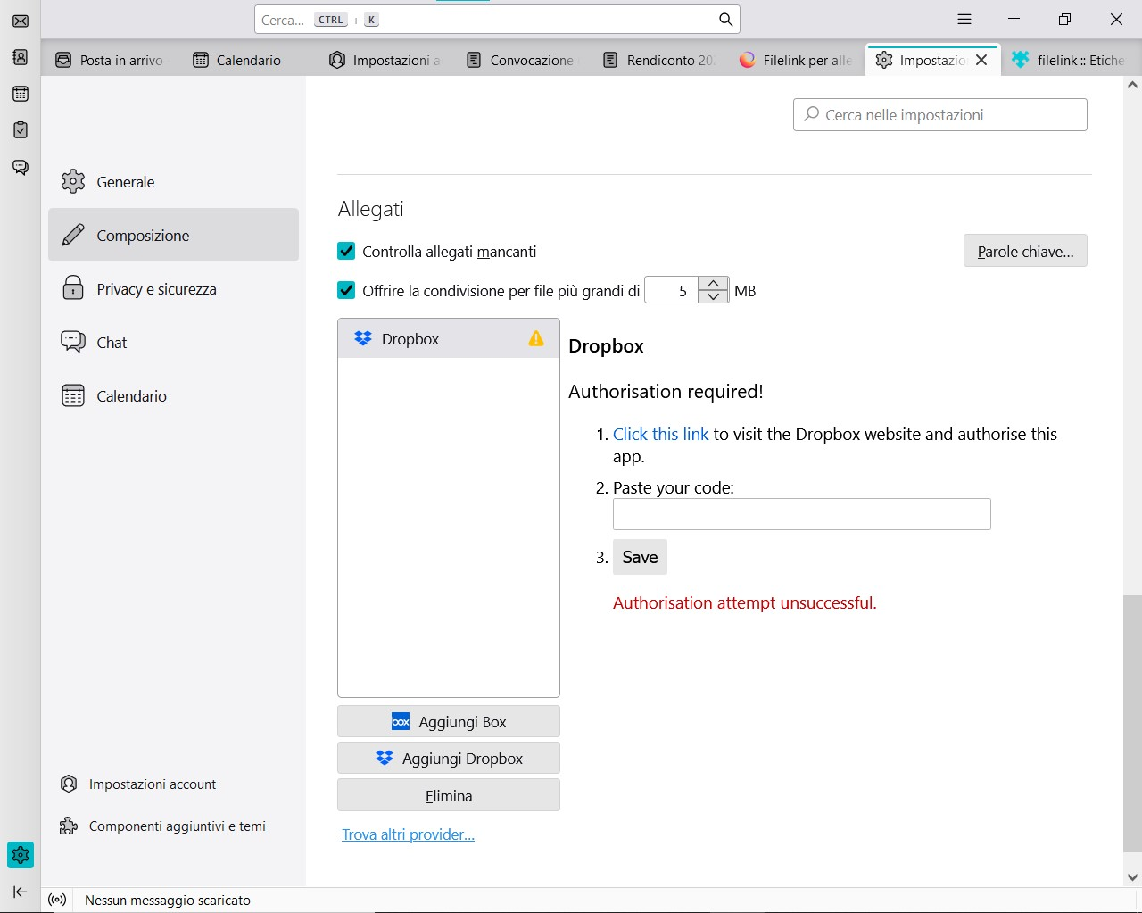This screenshot has width=1142, height=913.
Task: Open Componenti aggiuntivi e temi
Action: click(x=162, y=826)
